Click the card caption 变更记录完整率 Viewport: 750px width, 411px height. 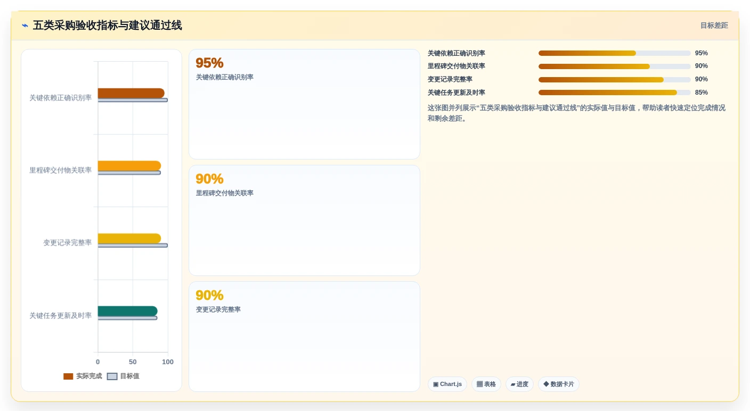tap(218, 309)
